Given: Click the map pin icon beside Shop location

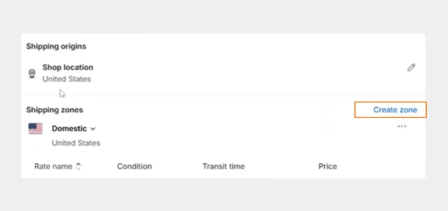Looking at the screenshot, I should (32, 73).
